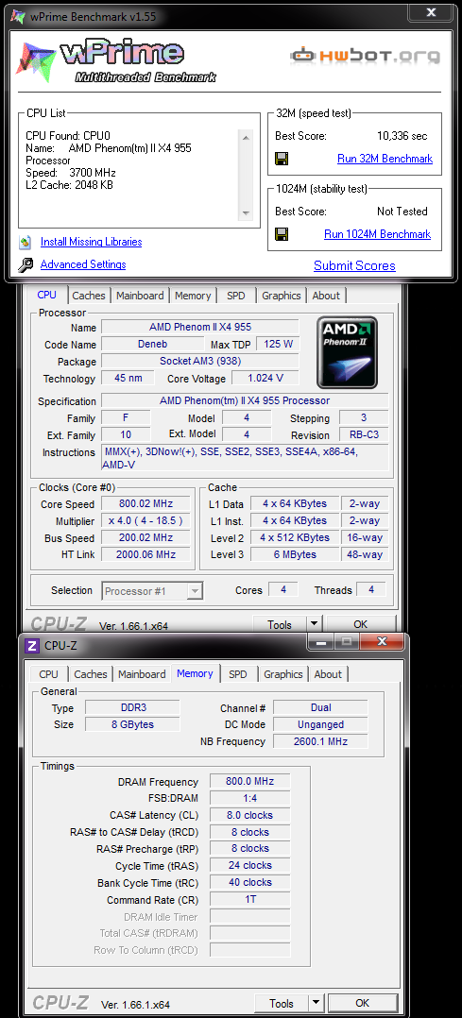Viewport: 462px width, 1018px height.
Task: Open Graphics tab in lower CPU-Z window
Action: tap(283, 674)
